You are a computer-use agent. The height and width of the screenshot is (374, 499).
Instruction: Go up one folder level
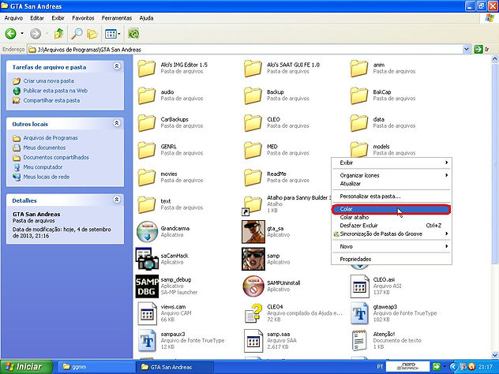[x=58, y=33]
